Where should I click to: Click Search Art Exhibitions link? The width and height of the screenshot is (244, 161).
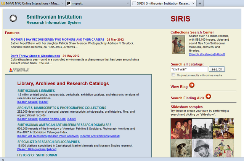(95, 136)
